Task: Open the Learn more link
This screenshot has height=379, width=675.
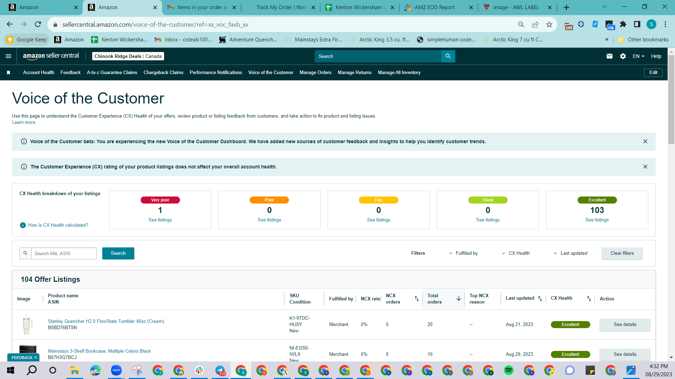Action: pyautogui.click(x=24, y=122)
